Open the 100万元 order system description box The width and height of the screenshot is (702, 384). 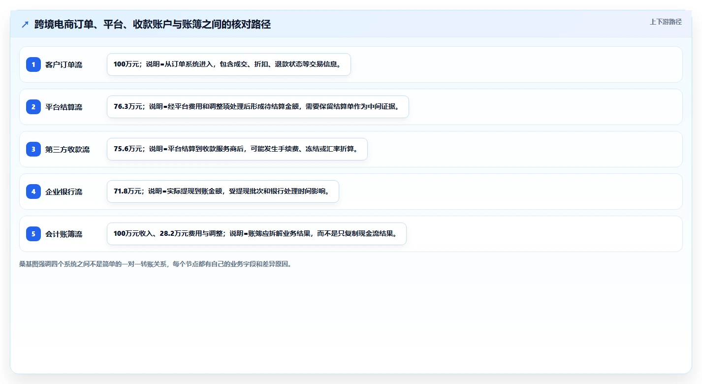click(x=229, y=64)
